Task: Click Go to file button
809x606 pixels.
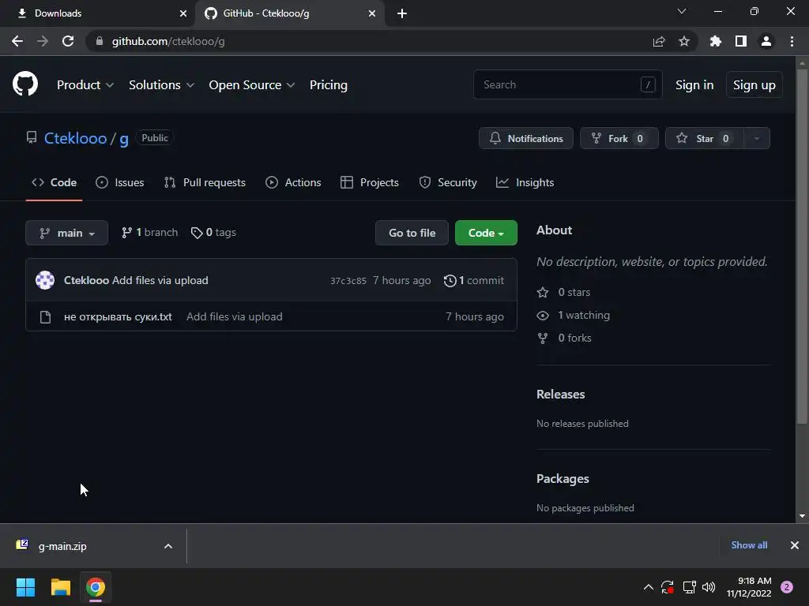Action: click(x=412, y=233)
